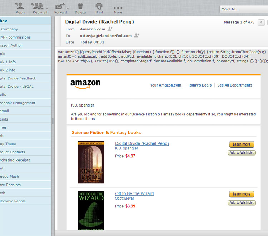Open the 'Move to...' folder dropdown

tap(244, 9)
